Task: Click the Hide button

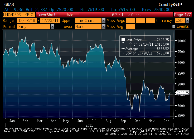Action: point(69,15)
